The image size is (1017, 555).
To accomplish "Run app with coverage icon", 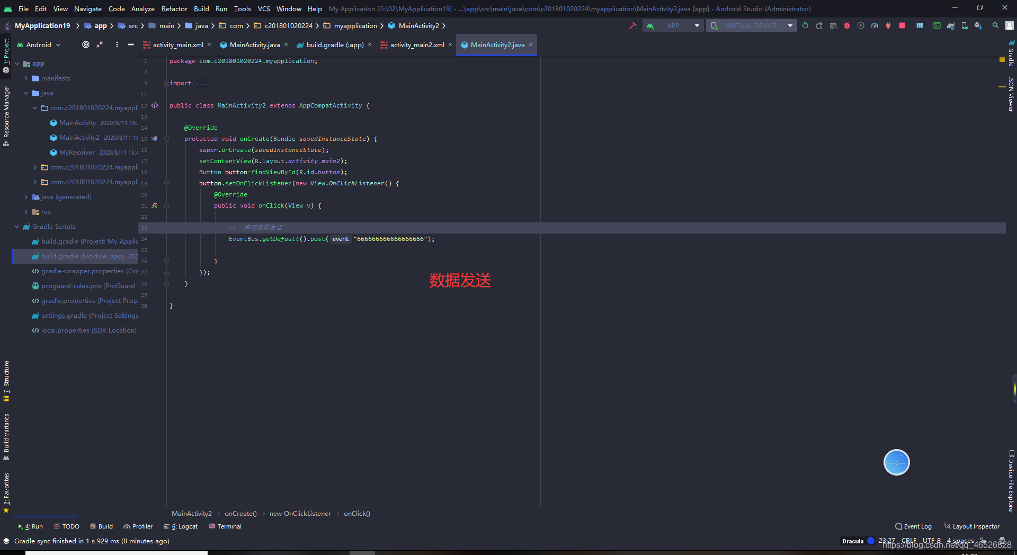I will (861, 25).
